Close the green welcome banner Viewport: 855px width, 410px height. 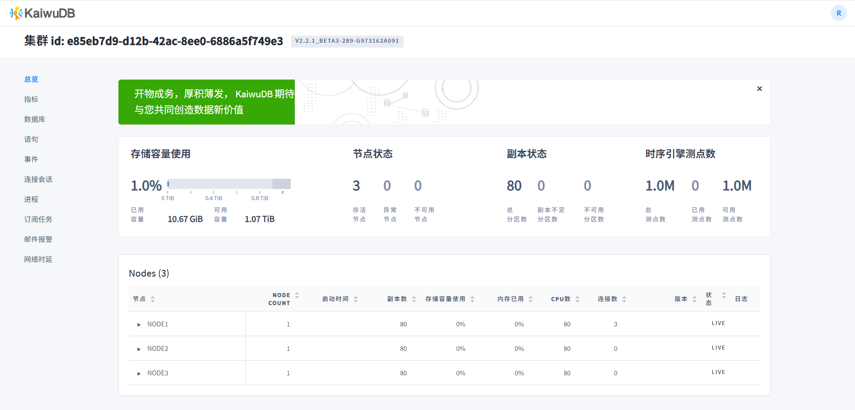(759, 89)
